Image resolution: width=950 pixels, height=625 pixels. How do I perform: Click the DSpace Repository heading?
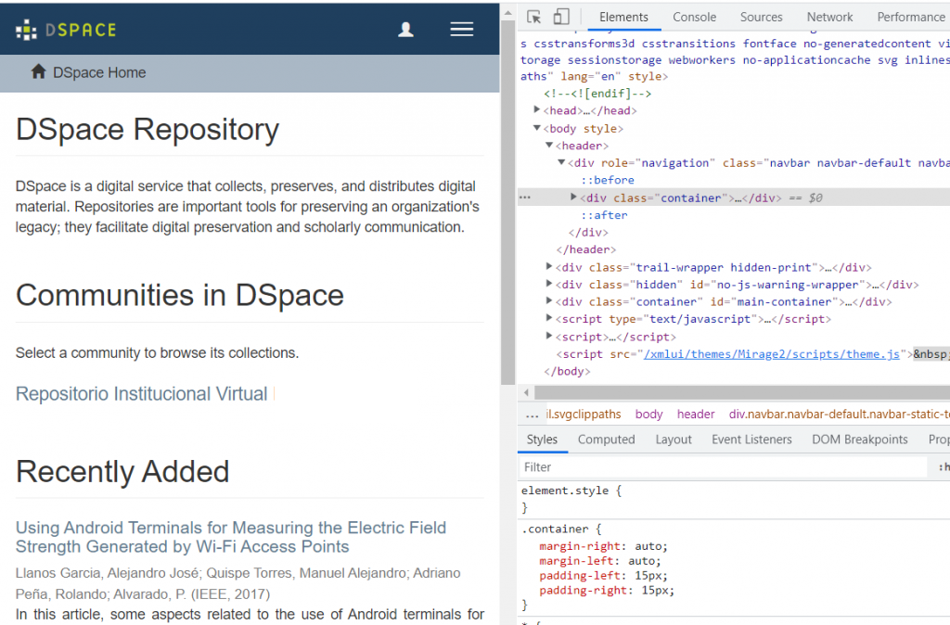[x=148, y=130]
